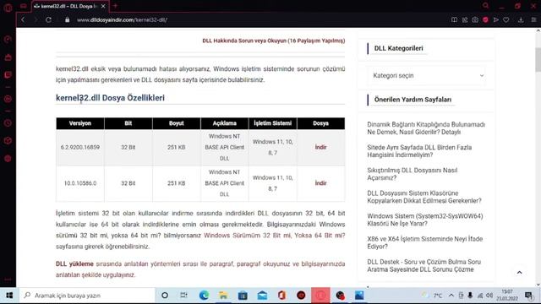This screenshot has height=304, width=541.
Task: Open X86 ve X64 İşletim Sisteminde link
Action: [x=424, y=242]
